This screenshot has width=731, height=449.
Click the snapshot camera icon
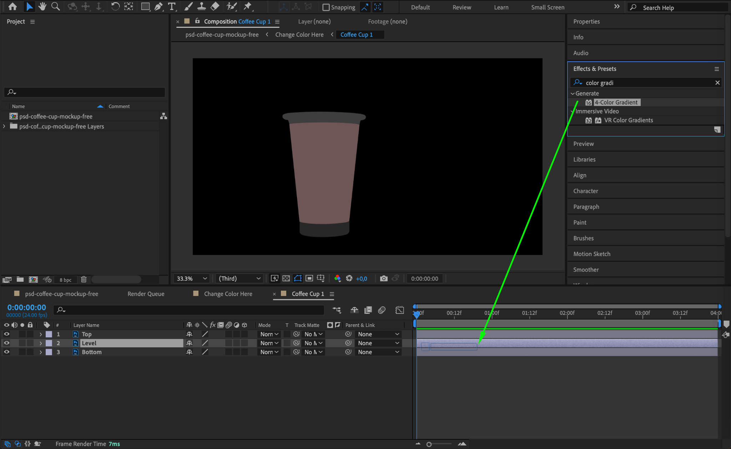click(x=384, y=279)
